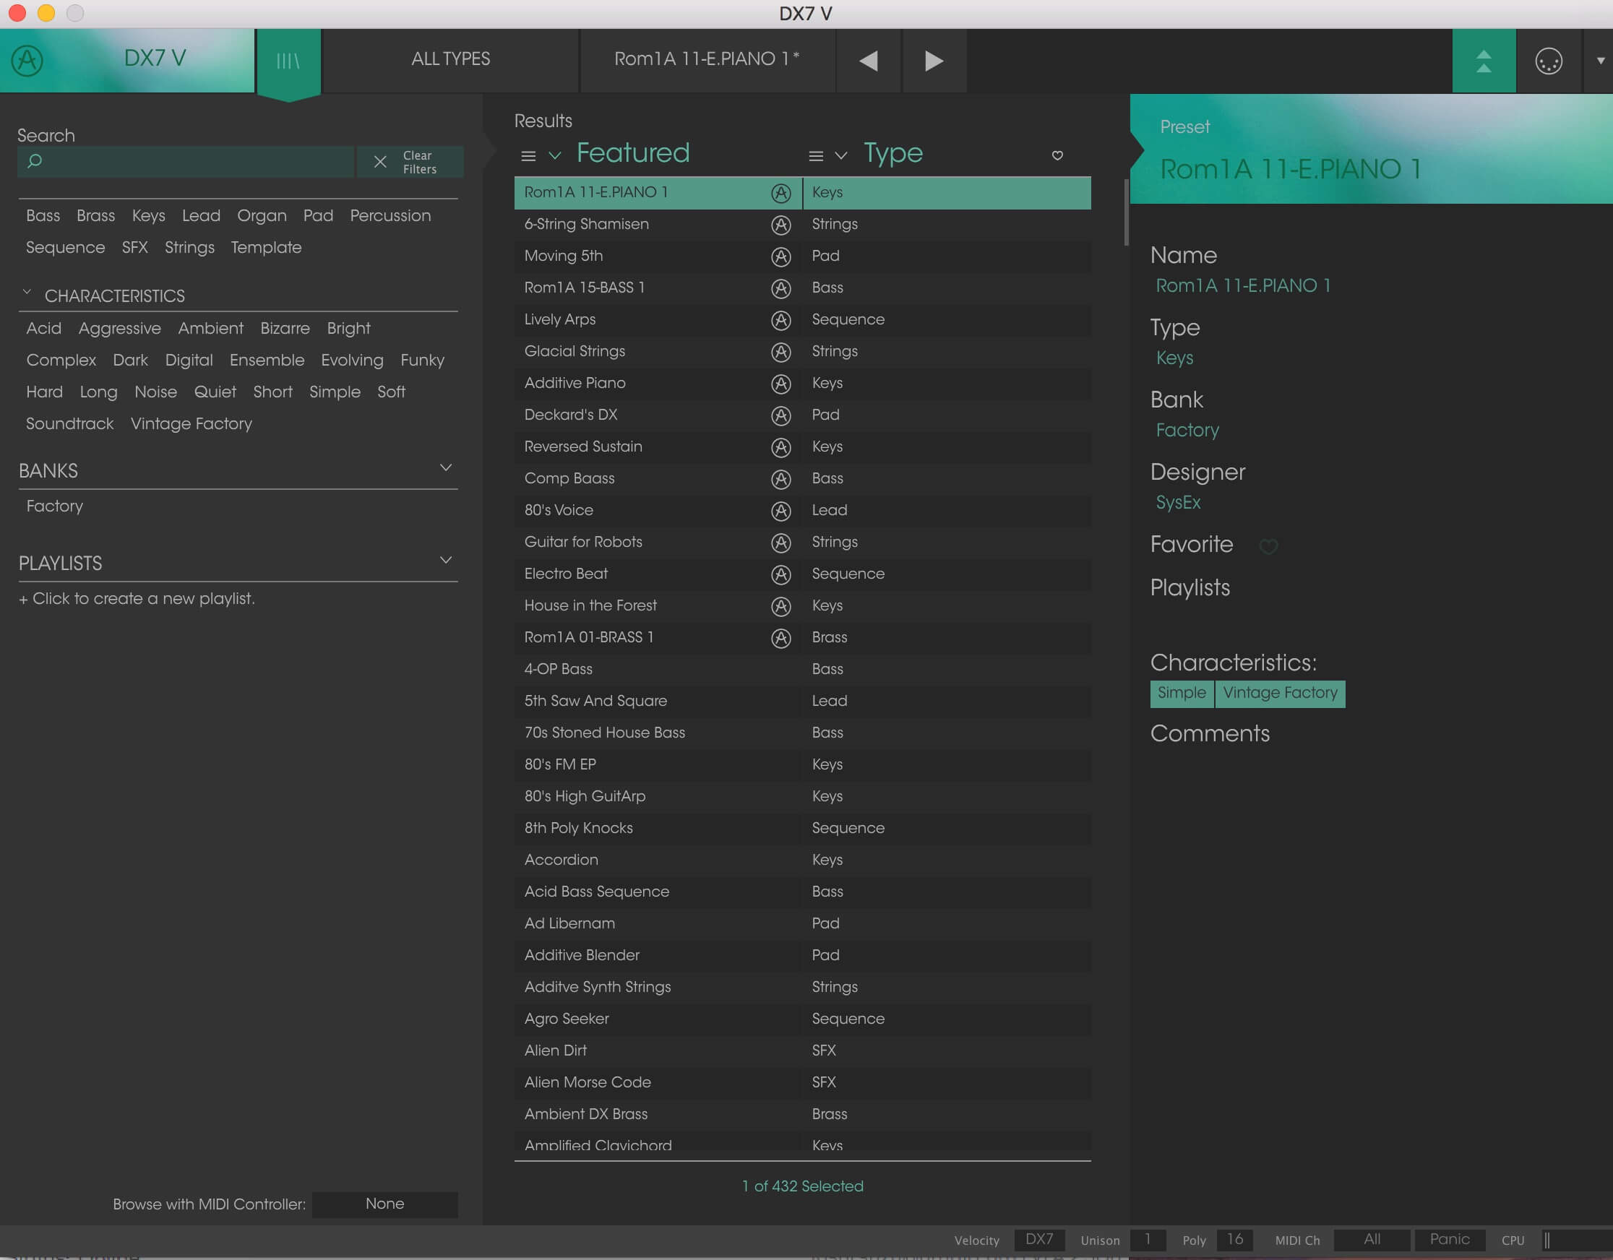Toggle the Keys type filter
The image size is (1613, 1260).
pyautogui.click(x=148, y=216)
